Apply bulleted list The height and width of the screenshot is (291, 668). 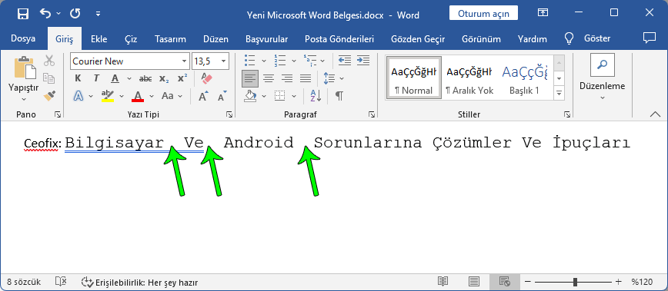point(250,61)
